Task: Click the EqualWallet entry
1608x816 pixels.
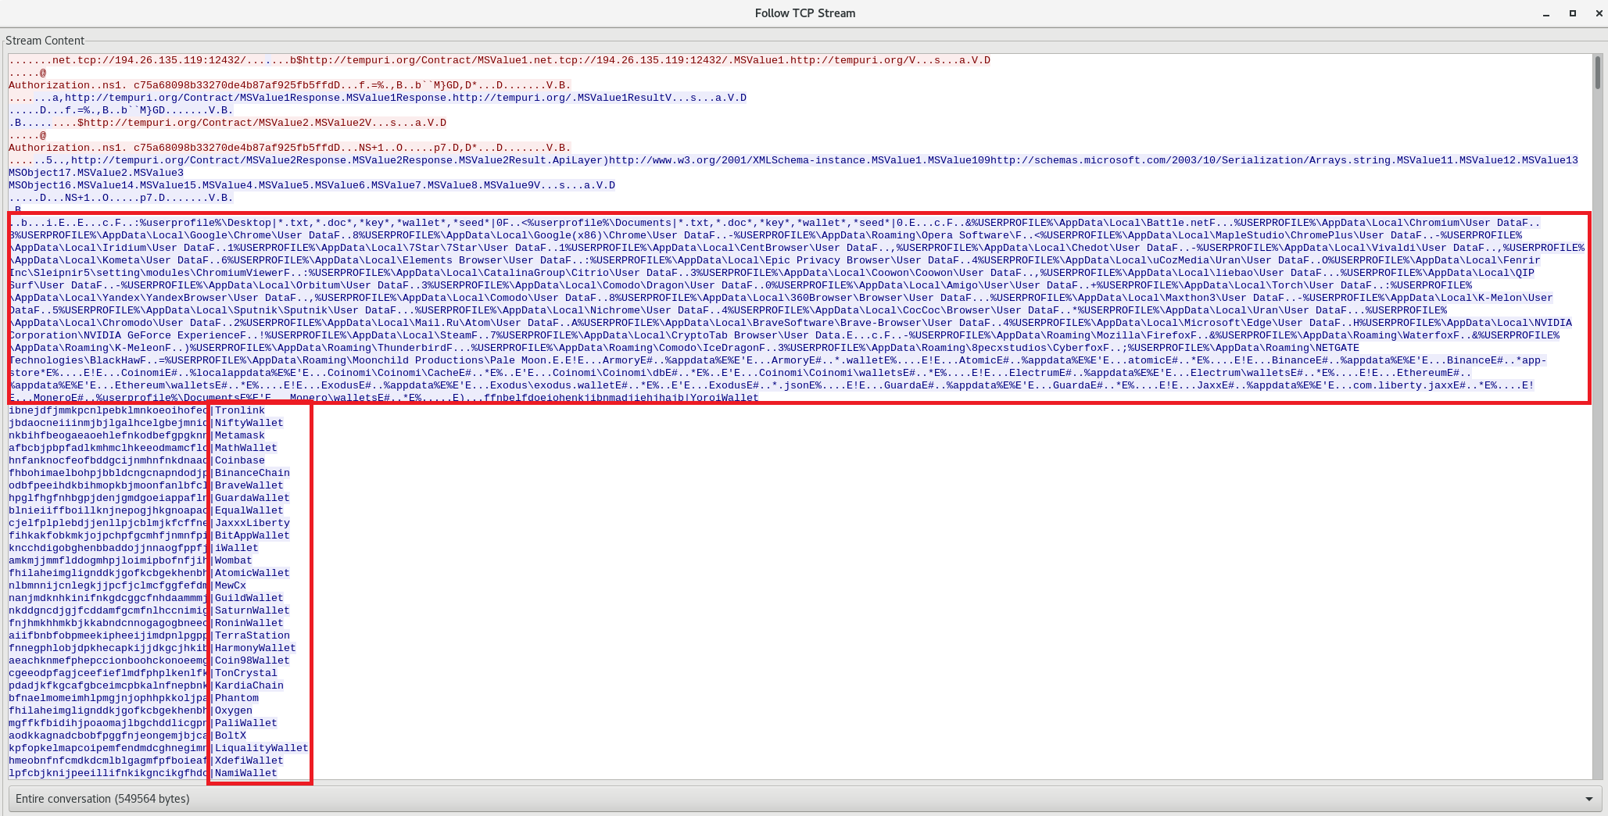Action: click(x=249, y=510)
